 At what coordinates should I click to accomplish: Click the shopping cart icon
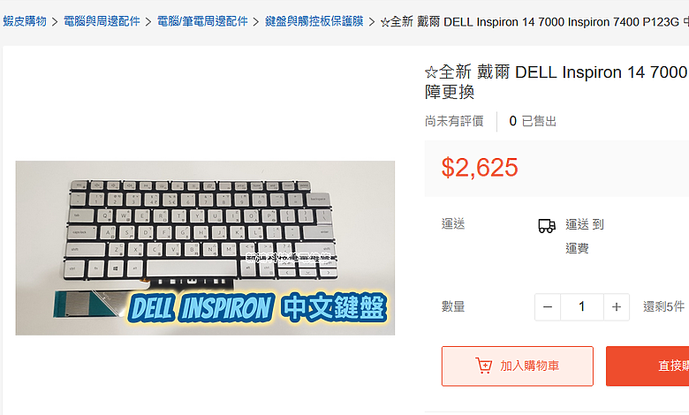click(483, 366)
